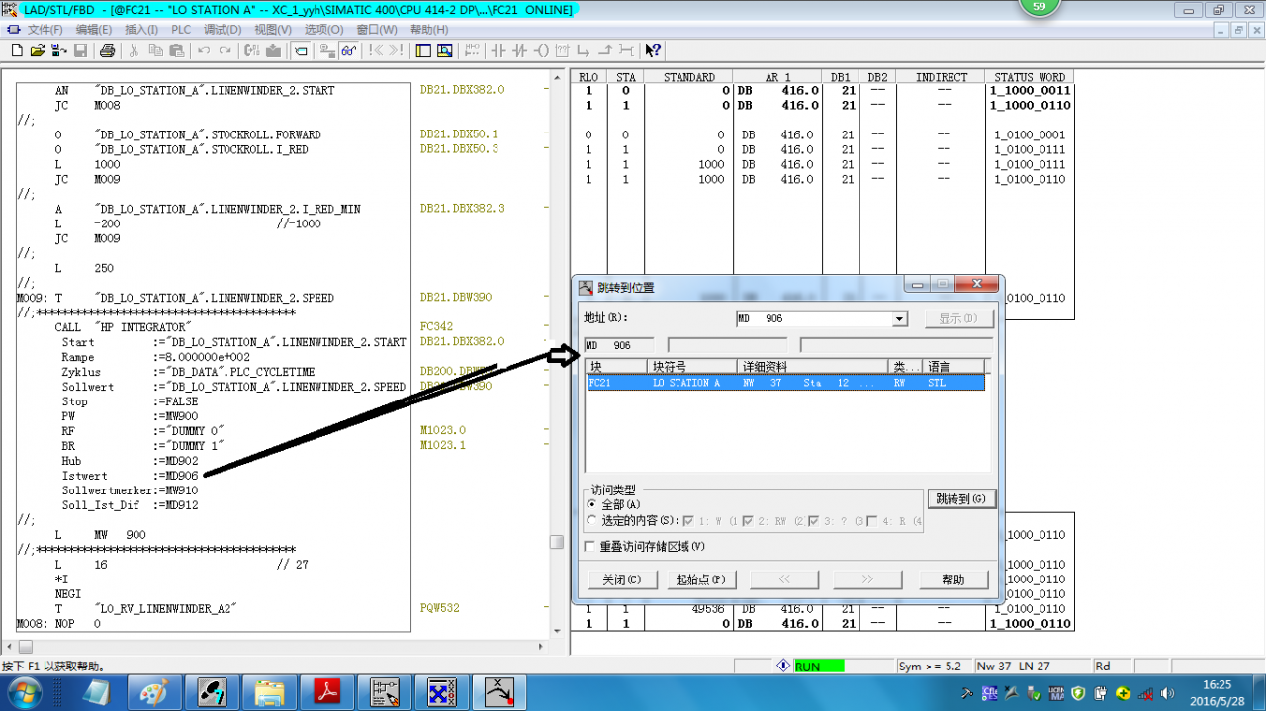The width and height of the screenshot is (1266, 711).
Task: Click the RUN status indicator
Action: click(x=819, y=667)
